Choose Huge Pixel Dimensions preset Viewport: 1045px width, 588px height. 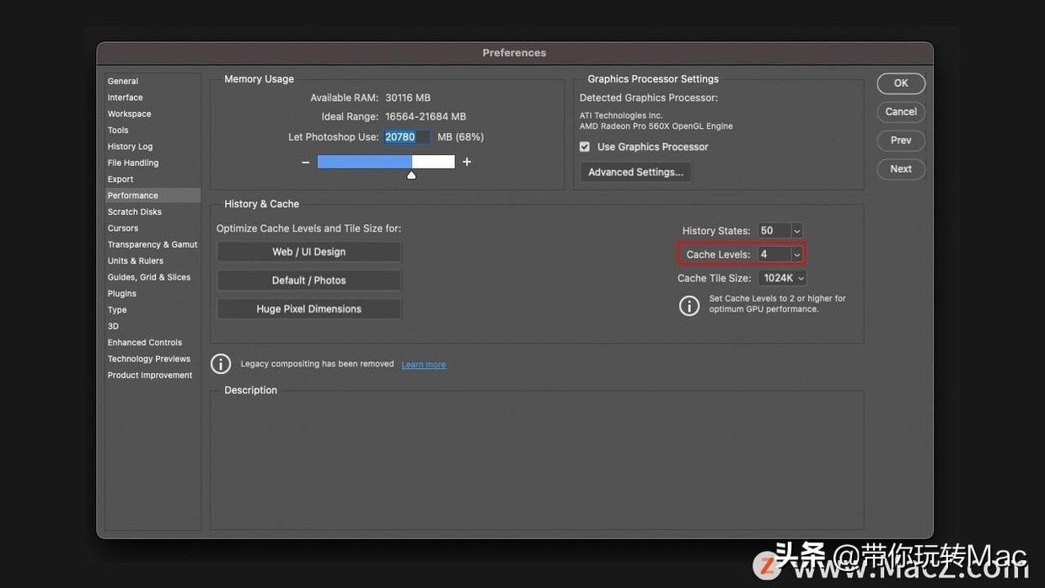tap(309, 309)
